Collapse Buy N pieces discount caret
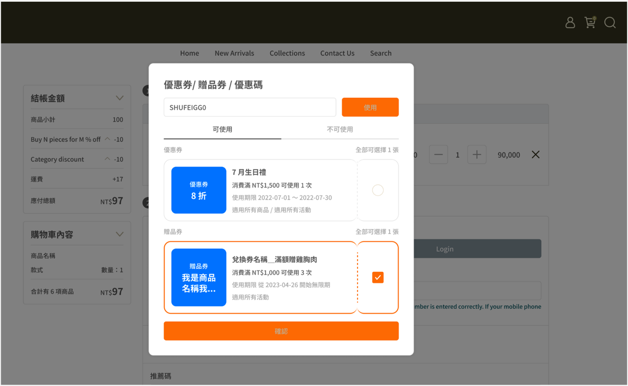The height and width of the screenshot is (386, 628). (107, 139)
